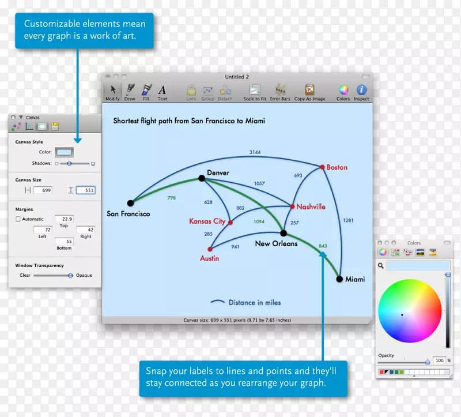Click the Detach toolbar icon

tap(225, 90)
